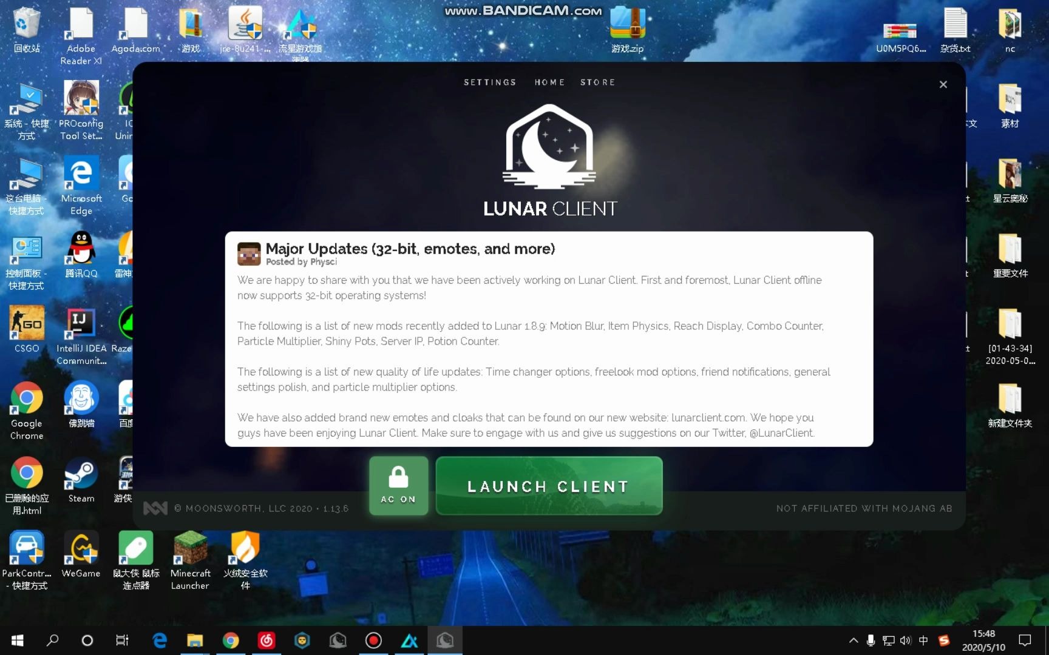Click the www.bandicam.com watermark link
This screenshot has height=655, width=1049.
(x=522, y=10)
